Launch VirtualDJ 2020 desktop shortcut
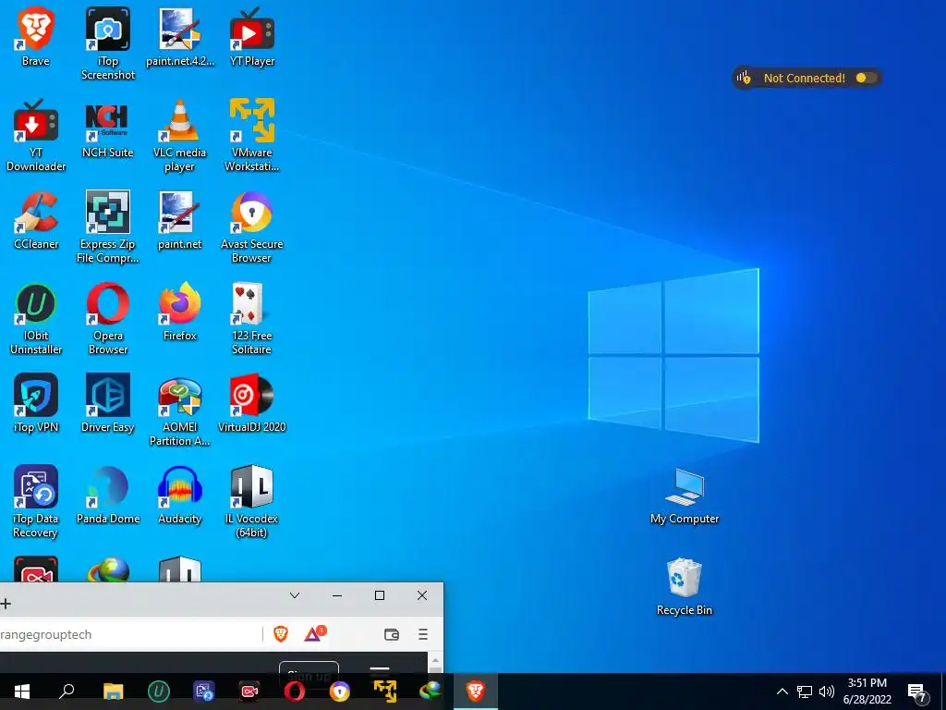This screenshot has width=946, height=710. point(251,403)
